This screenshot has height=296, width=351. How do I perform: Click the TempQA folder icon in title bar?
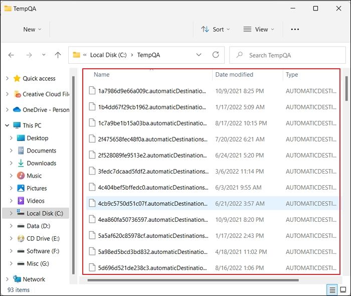[x=8, y=9]
